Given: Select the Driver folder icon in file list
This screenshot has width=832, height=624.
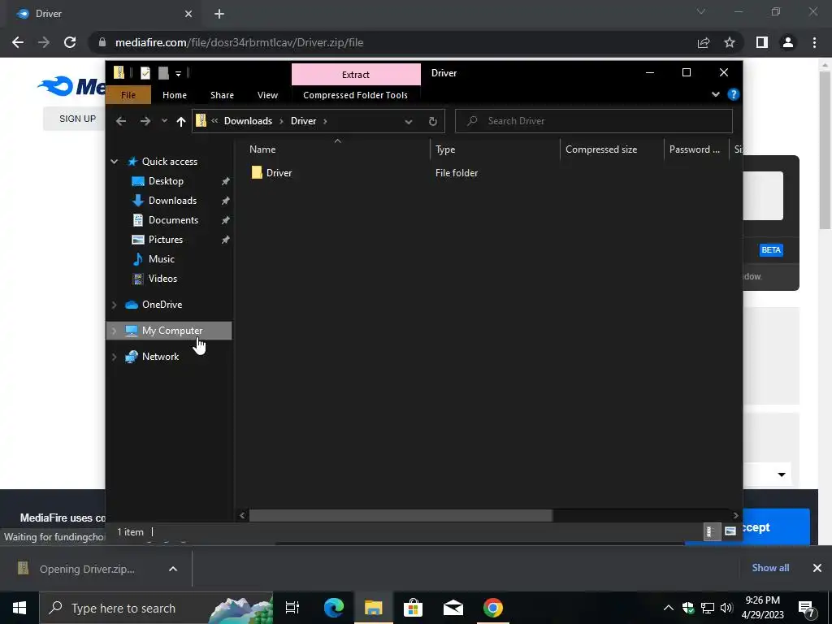Looking at the screenshot, I should coord(257,172).
